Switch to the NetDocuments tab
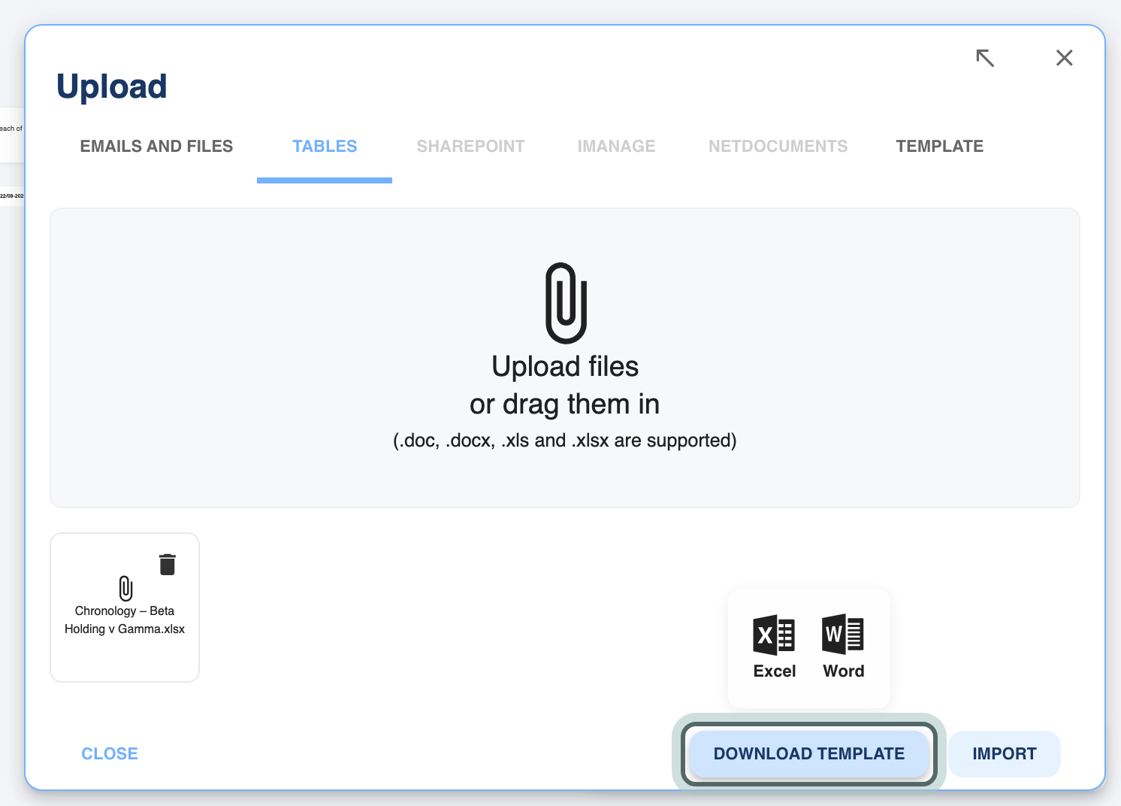Viewport: 1121px width, 806px height. (778, 147)
